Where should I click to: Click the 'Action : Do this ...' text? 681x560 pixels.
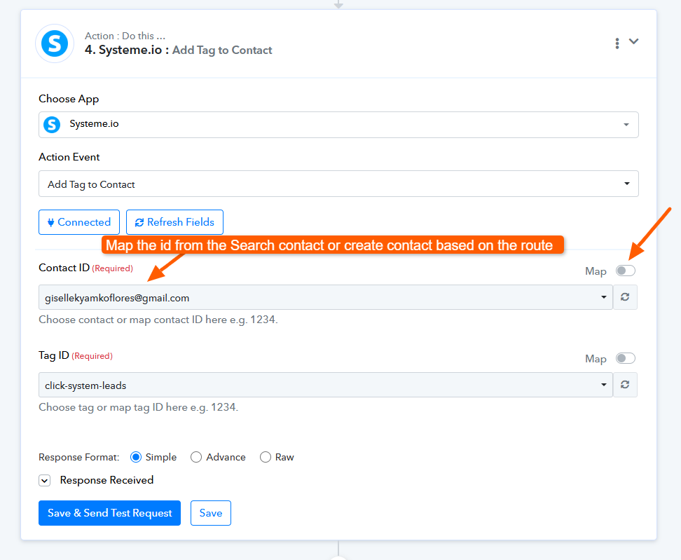click(125, 36)
